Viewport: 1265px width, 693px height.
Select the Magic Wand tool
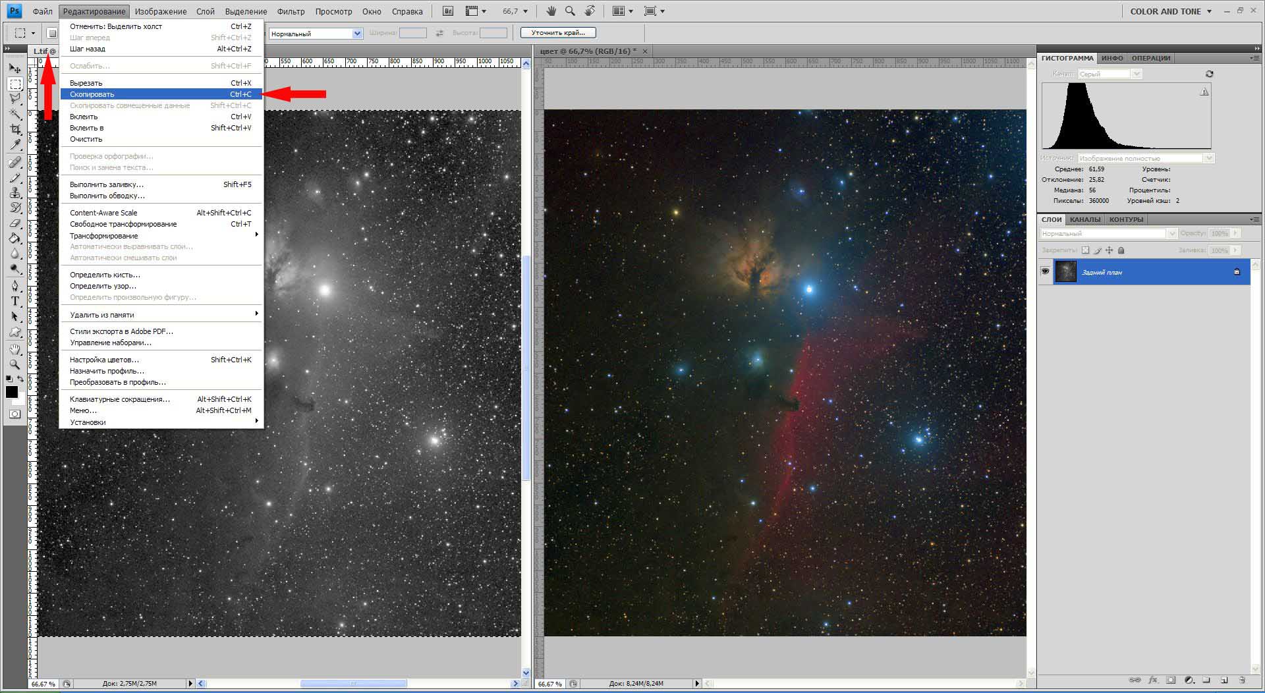(14, 115)
